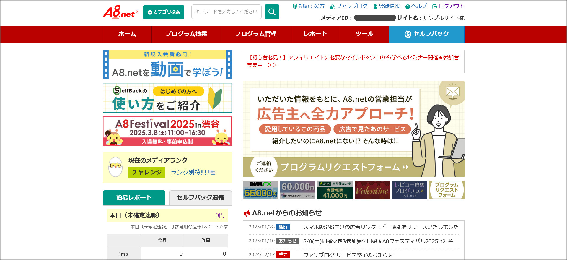The image size is (567, 260).
Task: Click the Valentine thumbnail
Action: 372,190
